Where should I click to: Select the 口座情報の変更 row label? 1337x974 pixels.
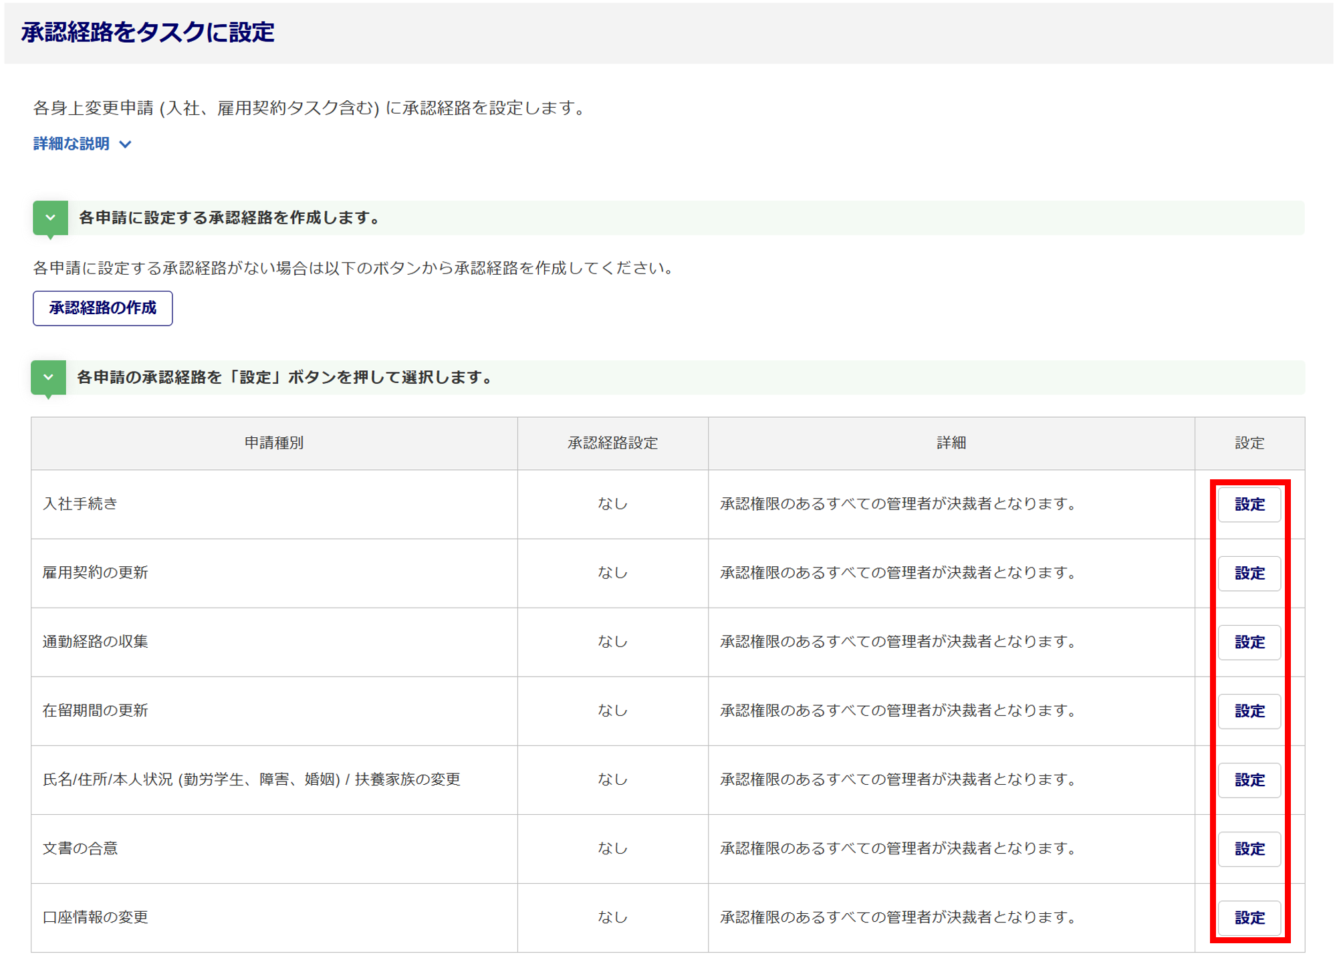96,917
